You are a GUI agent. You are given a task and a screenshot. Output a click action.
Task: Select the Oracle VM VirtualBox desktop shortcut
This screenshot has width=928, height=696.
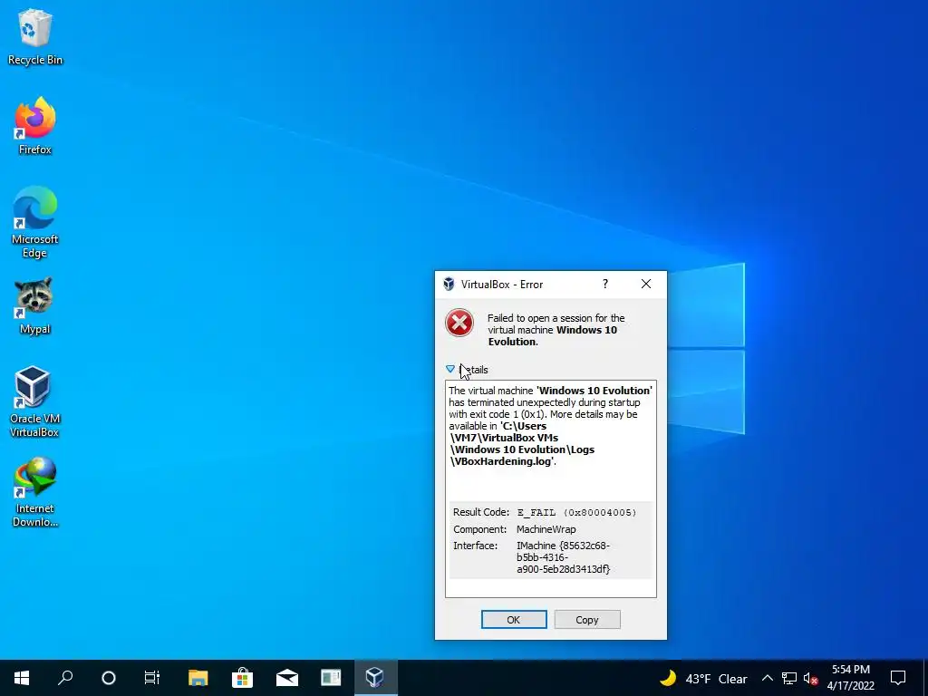(x=34, y=401)
